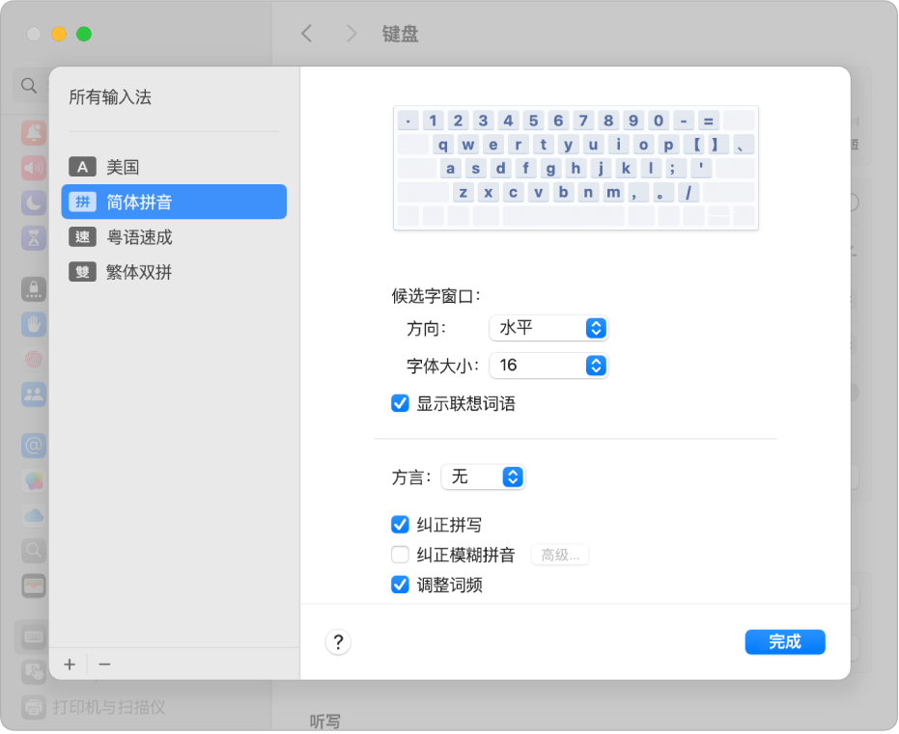Click the yellow minimize window button
The width and height of the screenshot is (899, 734).
59,34
